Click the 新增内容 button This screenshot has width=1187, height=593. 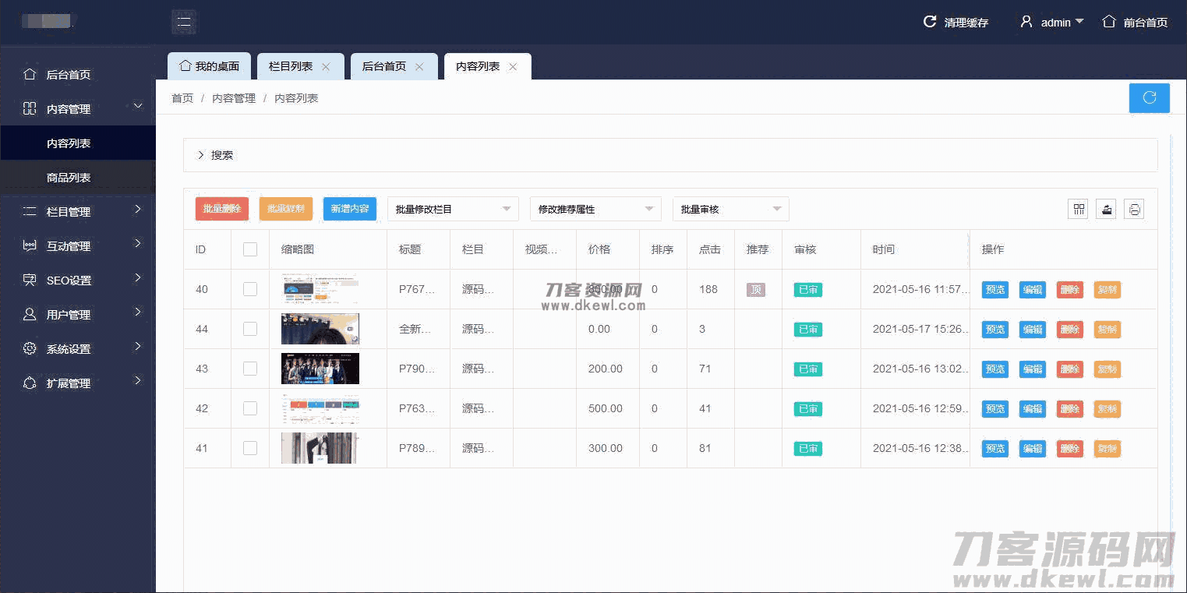[x=350, y=209]
